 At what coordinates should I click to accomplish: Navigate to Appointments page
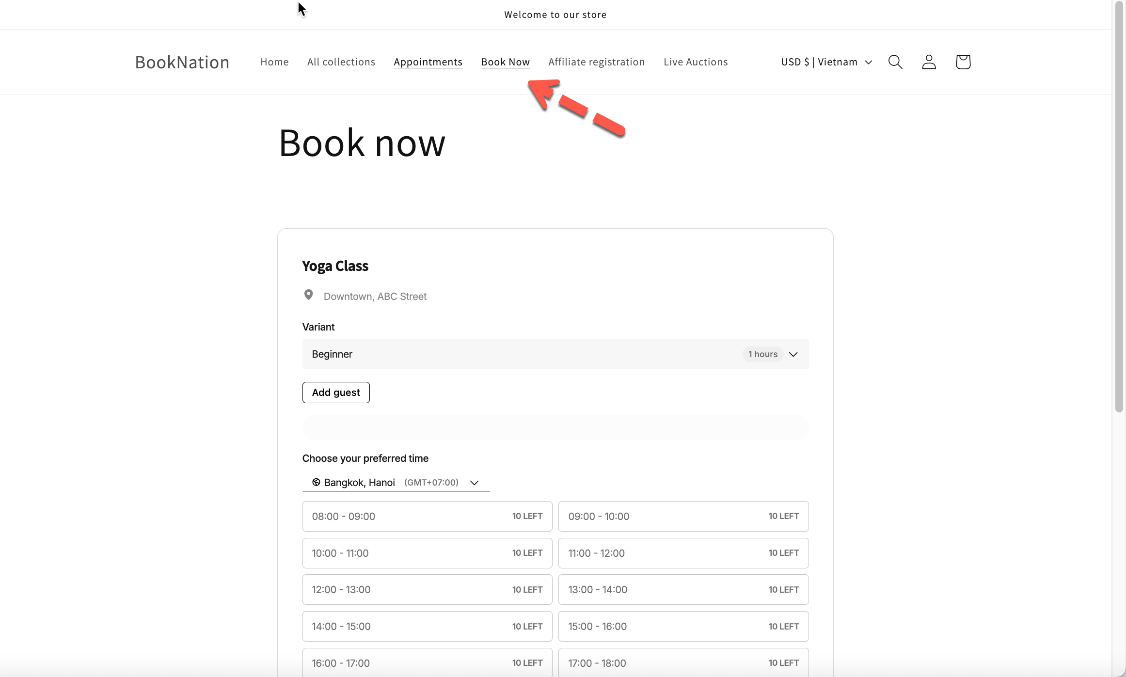pyautogui.click(x=428, y=62)
